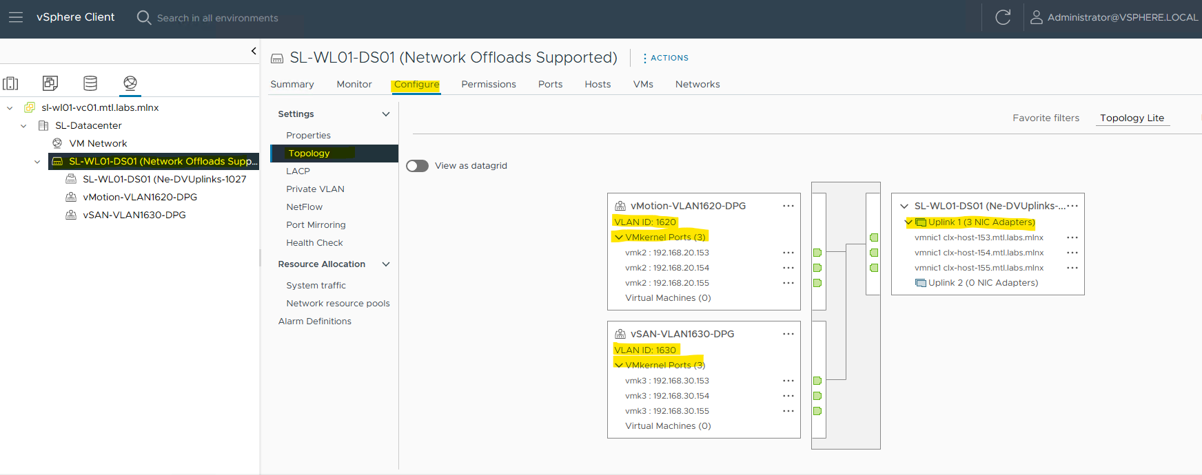This screenshot has width=1202, height=475.
Task: Open options for vmk3 192.168.30.155
Action: point(788,411)
